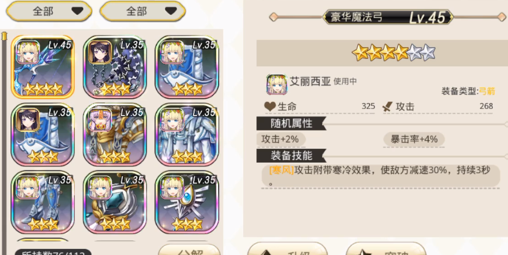Select the gold and teal ring equipment
508x255 pixels.
(115, 202)
